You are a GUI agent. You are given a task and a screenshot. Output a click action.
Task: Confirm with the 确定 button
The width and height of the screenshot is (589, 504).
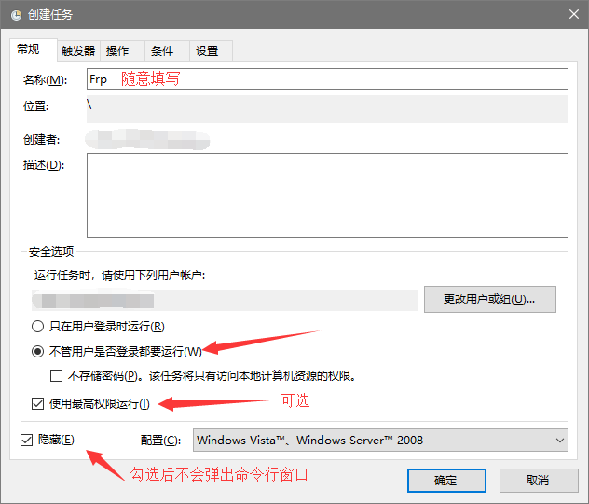446,480
